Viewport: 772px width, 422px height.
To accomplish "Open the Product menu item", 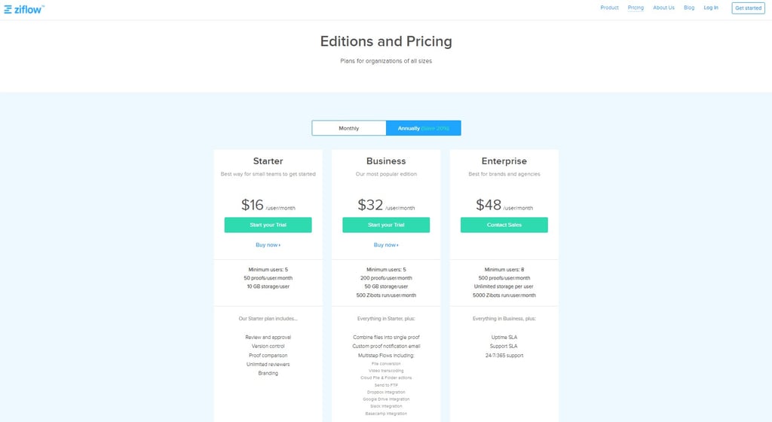I will (x=609, y=8).
